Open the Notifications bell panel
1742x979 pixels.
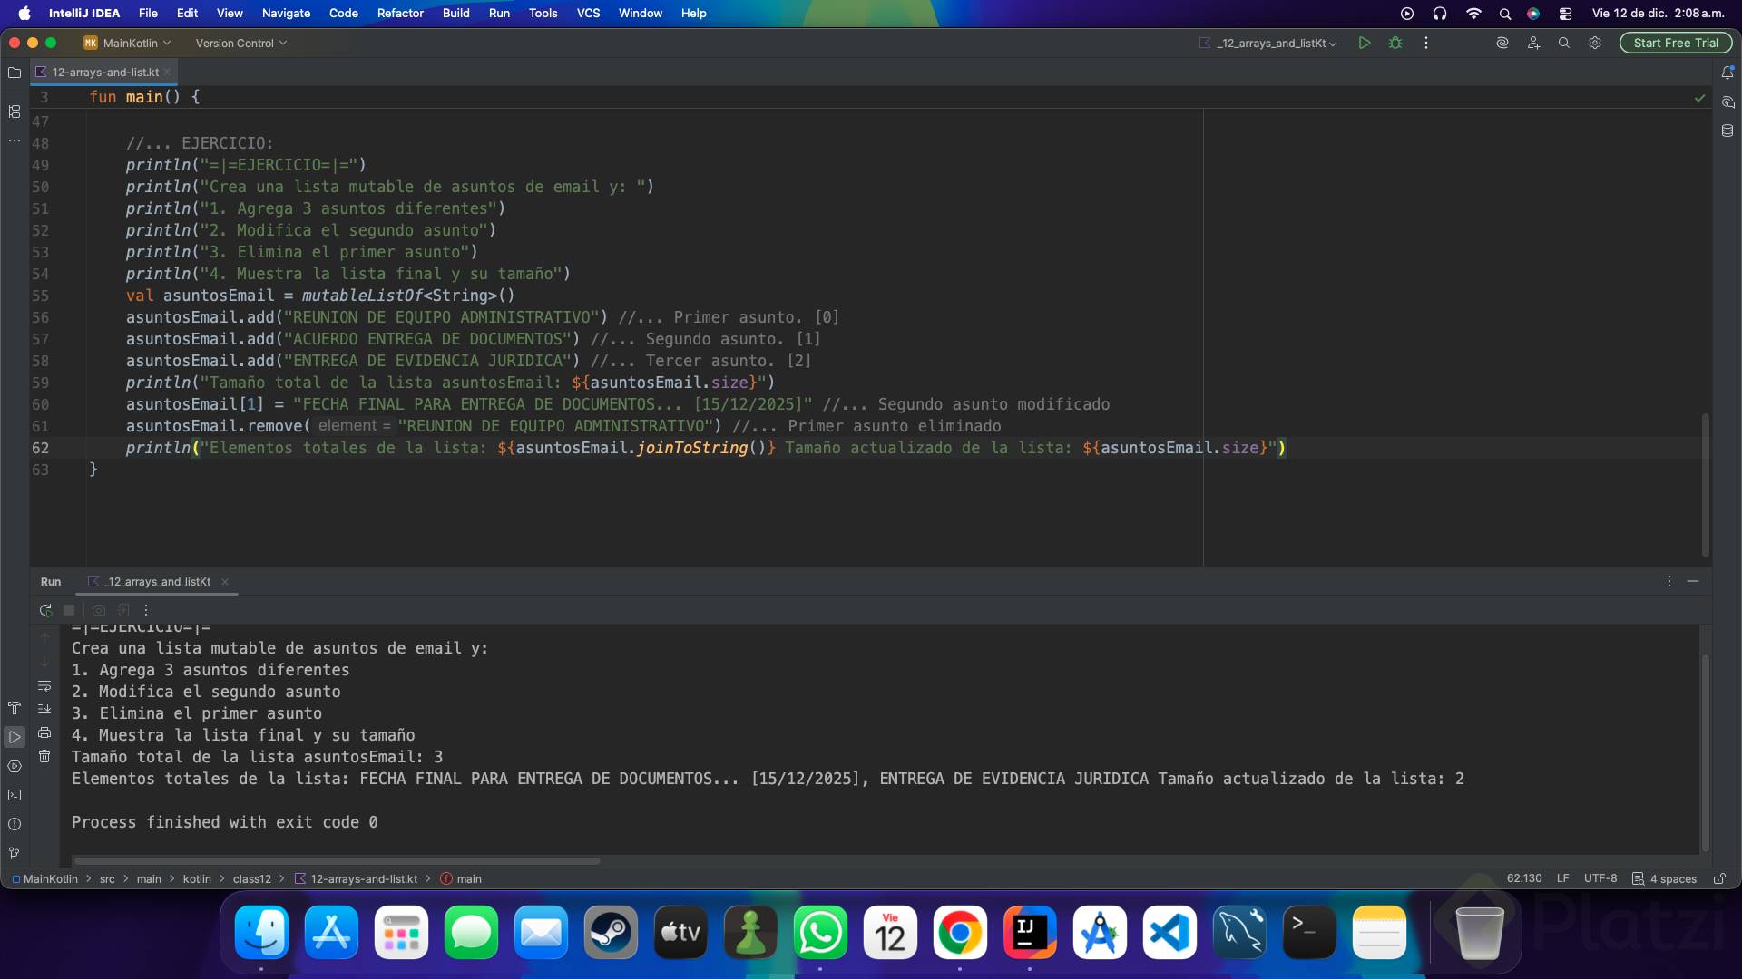tap(1727, 73)
